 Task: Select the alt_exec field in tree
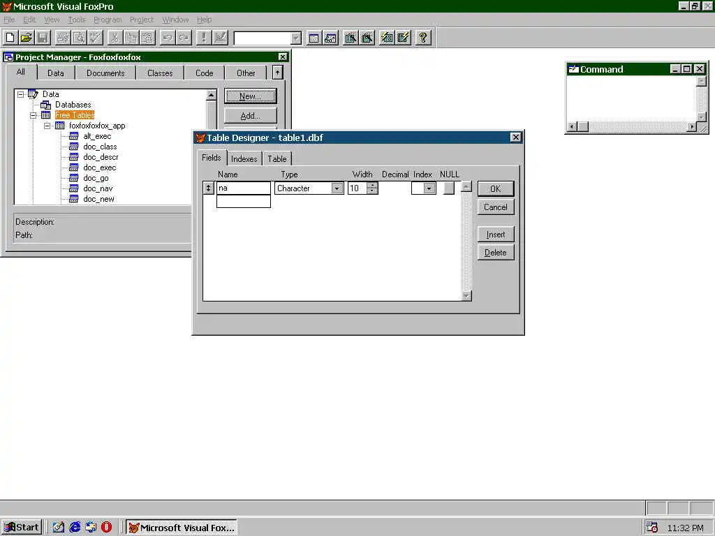coord(97,136)
